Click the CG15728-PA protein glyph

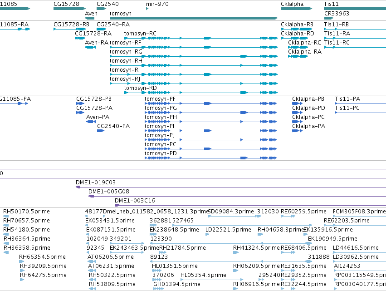(80, 113)
